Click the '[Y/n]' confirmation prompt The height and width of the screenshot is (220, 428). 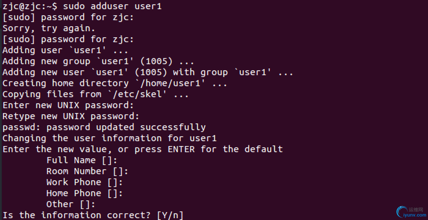(170, 215)
